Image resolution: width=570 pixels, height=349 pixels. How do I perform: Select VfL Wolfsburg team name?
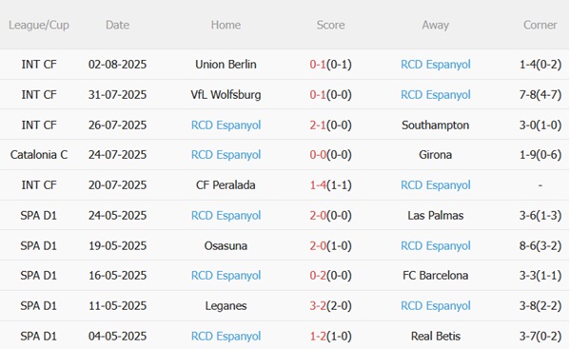tap(226, 95)
